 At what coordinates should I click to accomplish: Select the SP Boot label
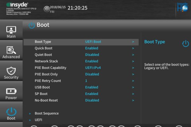(x=41, y=94)
